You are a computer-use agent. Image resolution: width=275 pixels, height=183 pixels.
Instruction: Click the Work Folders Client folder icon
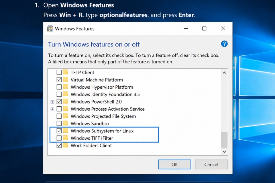(x=66, y=145)
